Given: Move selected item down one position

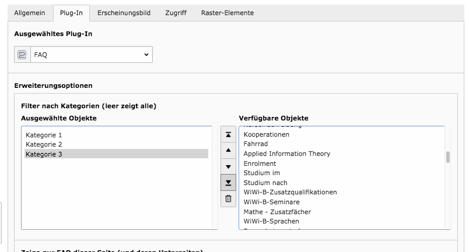Looking at the screenshot, I should (228, 166).
